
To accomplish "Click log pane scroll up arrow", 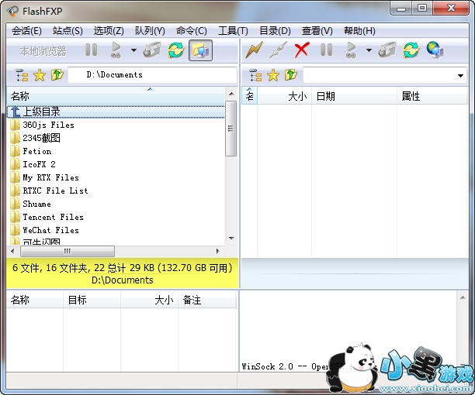I will (x=463, y=298).
